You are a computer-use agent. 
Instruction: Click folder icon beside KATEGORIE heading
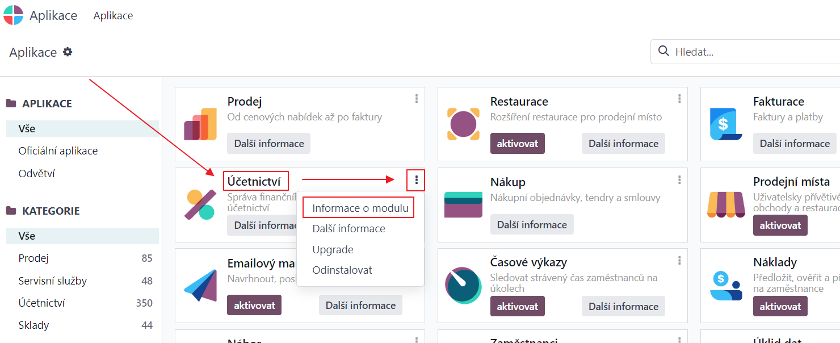click(x=11, y=211)
